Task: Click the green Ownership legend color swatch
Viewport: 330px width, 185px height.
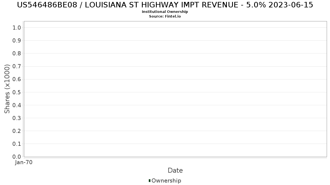Action: click(150, 181)
